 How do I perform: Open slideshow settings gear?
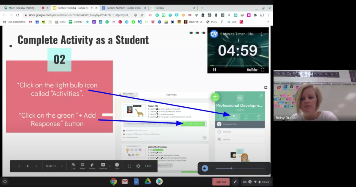coord(138,166)
